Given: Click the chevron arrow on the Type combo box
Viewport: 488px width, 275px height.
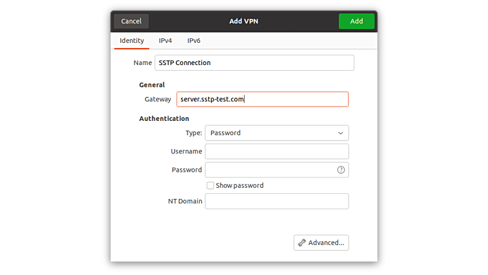Looking at the screenshot, I should click(x=341, y=133).
